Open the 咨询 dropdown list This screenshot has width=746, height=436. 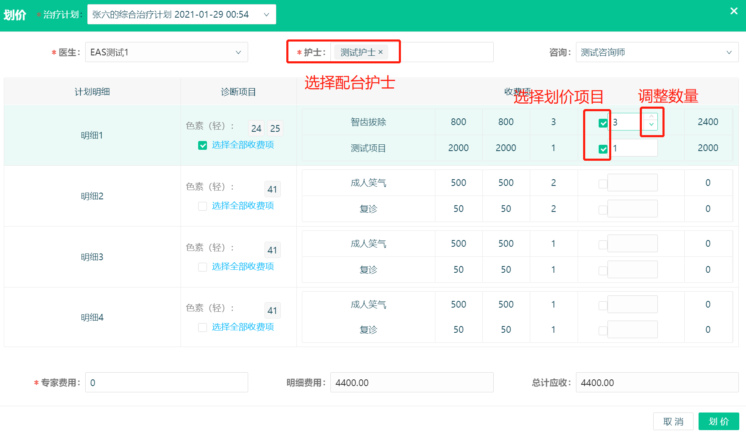[657, 52]
